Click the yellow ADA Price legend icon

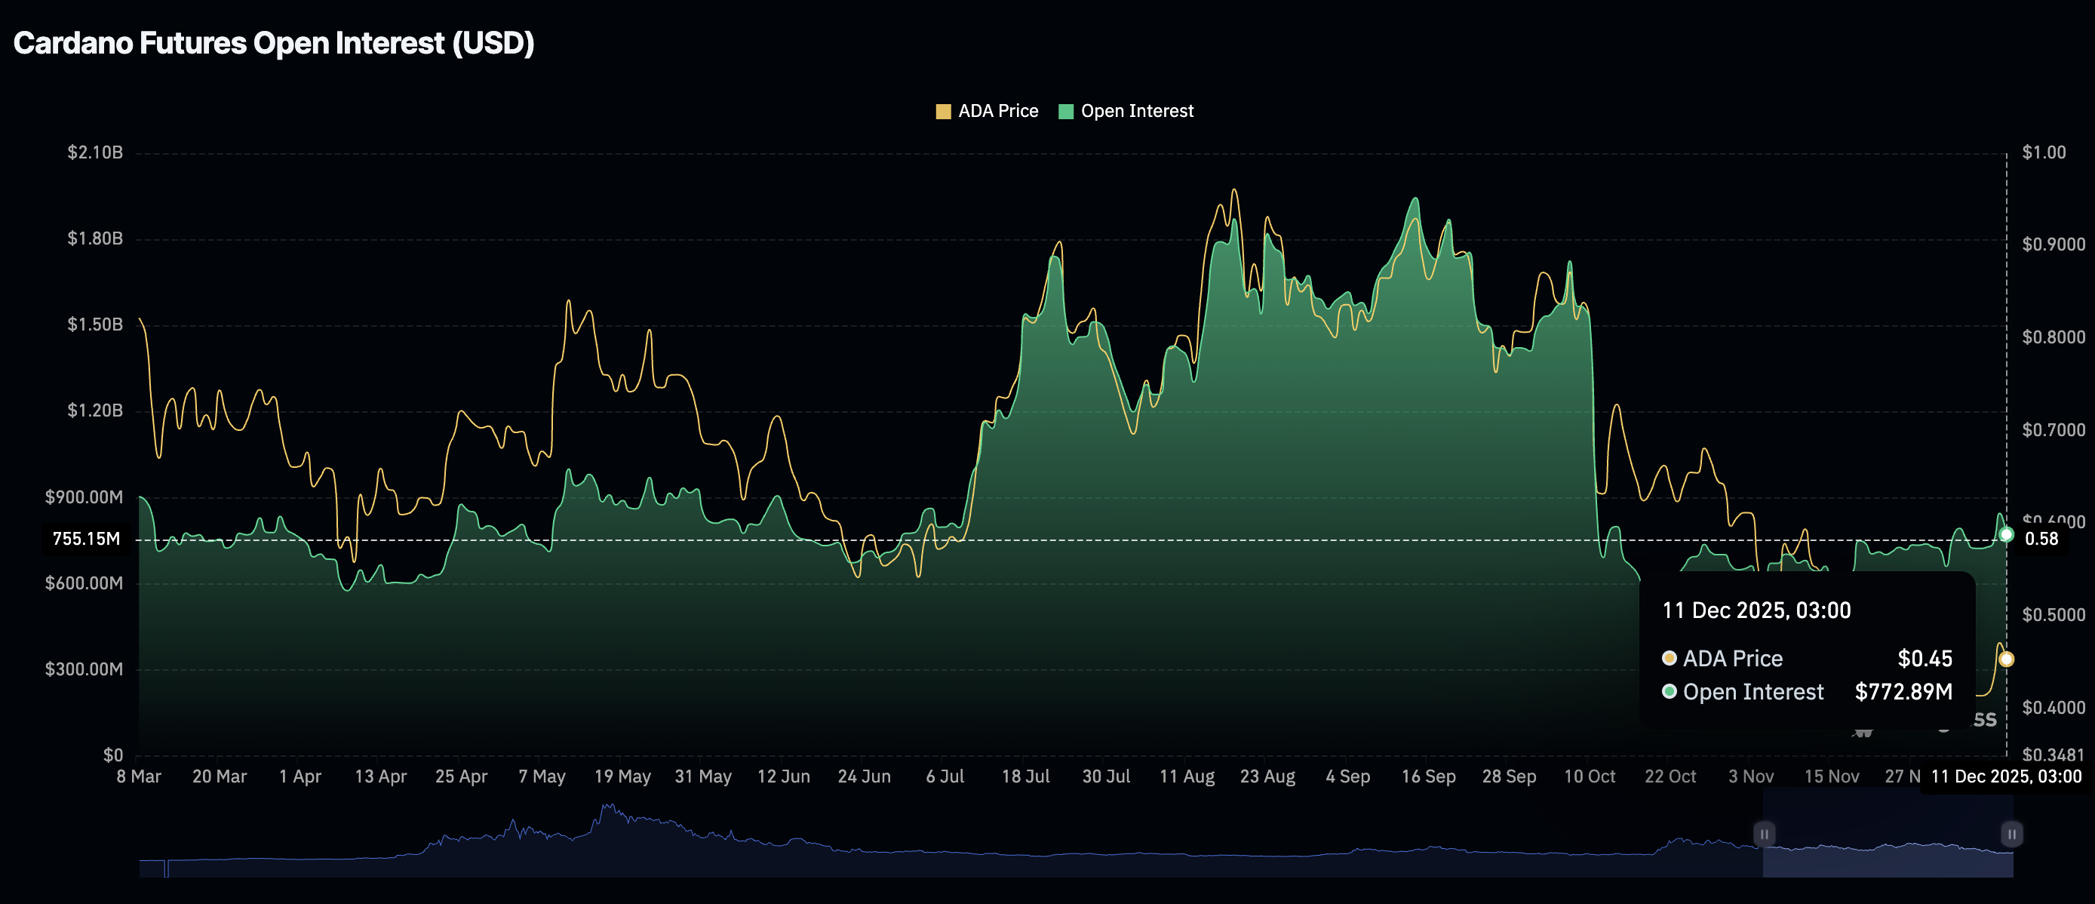[945, 110]
